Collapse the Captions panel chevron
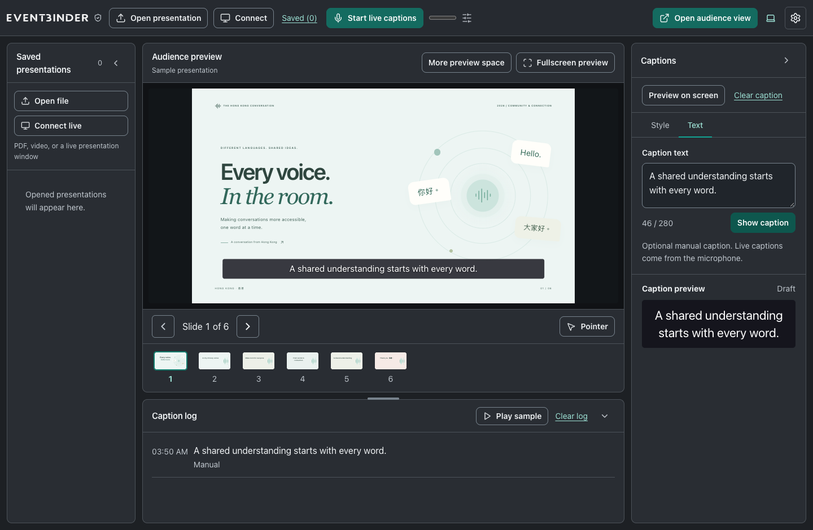Image resolution: width=813 pixels, height=530 pixels. click(x=786, y=60)
